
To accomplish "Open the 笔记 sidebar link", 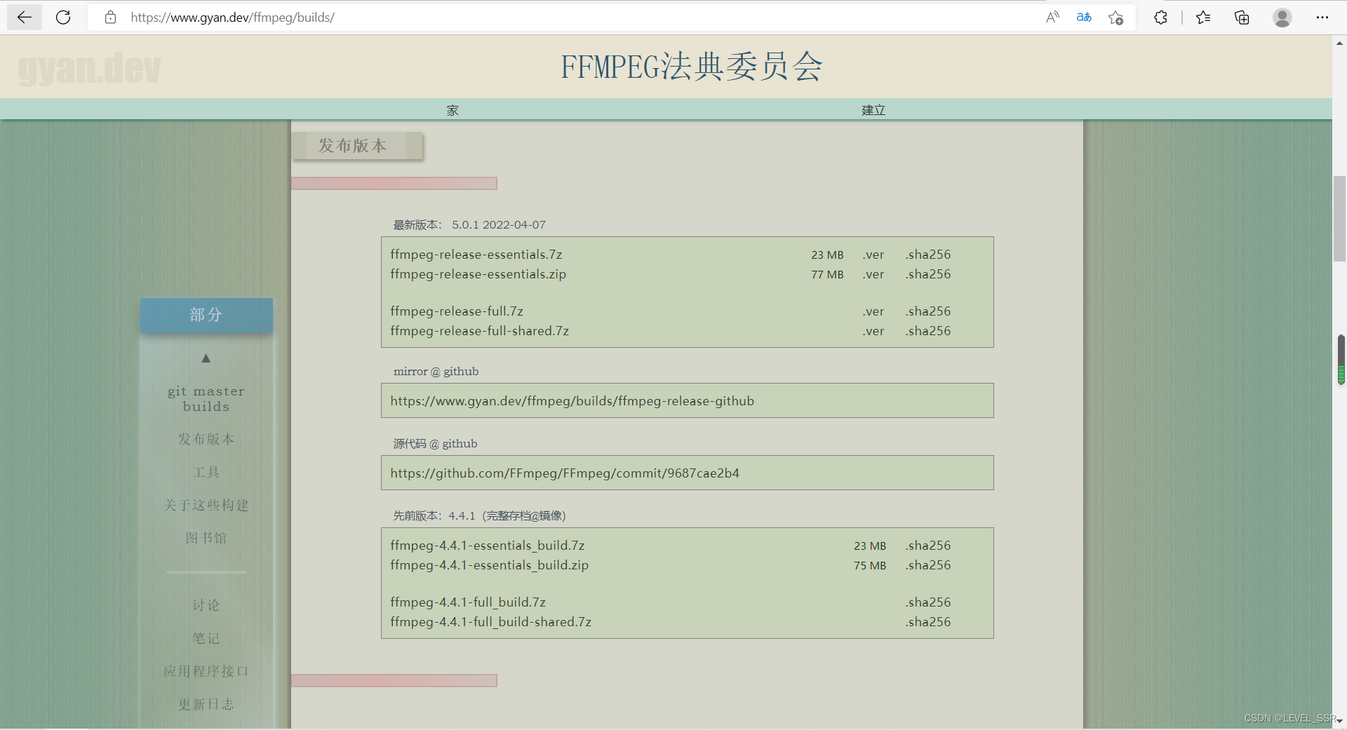I will click(206, 638).
